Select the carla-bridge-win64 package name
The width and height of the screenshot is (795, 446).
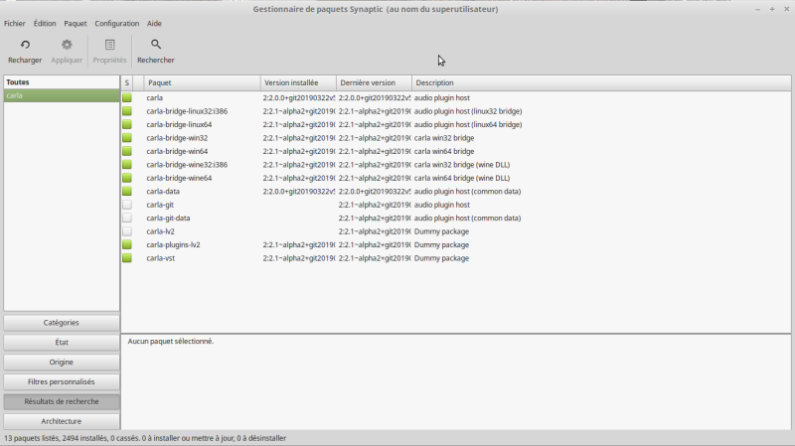177,151
